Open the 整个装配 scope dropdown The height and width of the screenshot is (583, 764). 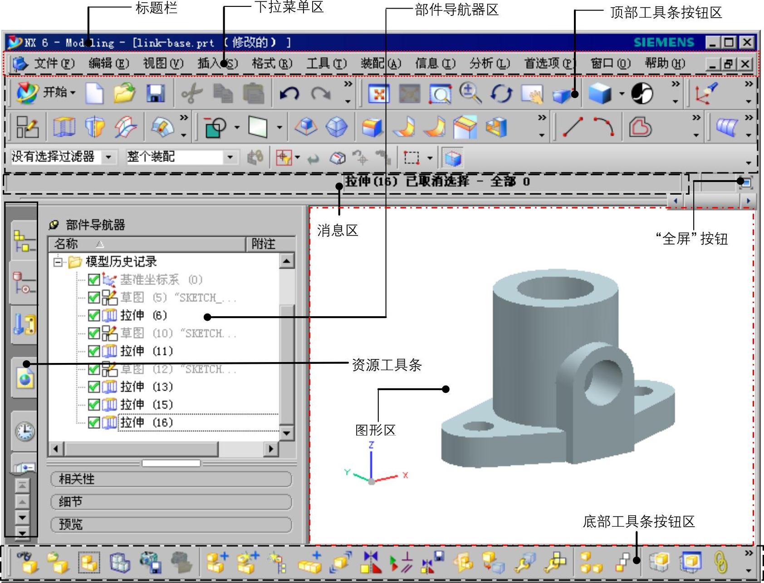(230, 157)
